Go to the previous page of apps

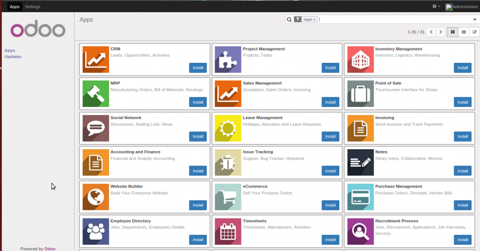coord(431,32)
